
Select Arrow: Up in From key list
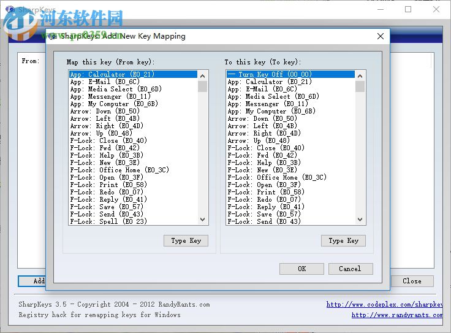pos(133,133)
